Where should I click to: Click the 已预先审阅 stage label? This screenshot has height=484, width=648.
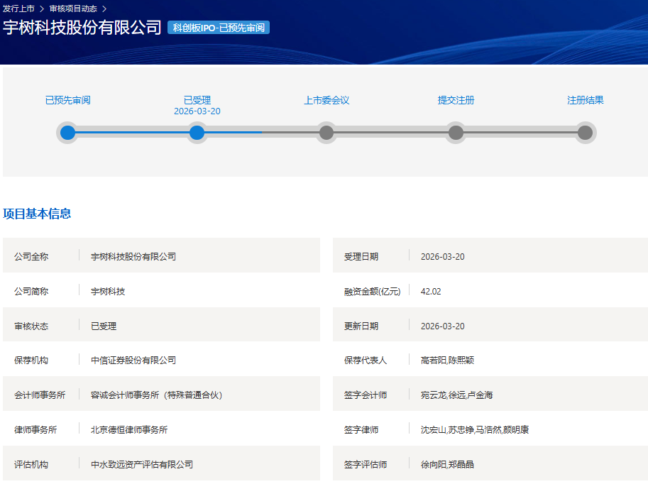tap(67, 100)
